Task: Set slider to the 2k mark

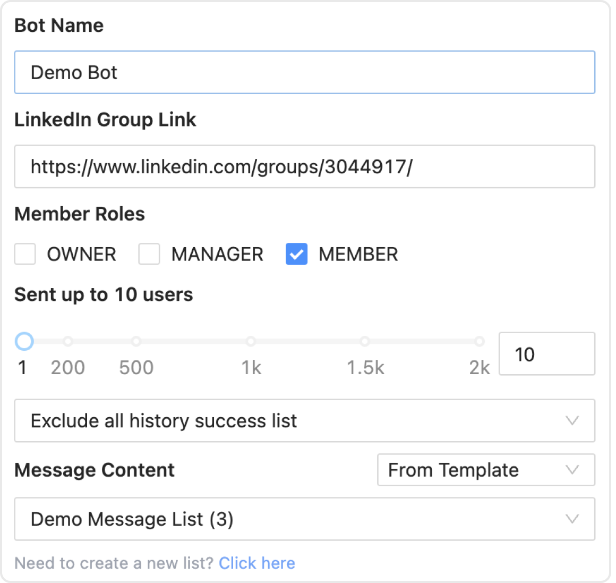Action: 479,341
